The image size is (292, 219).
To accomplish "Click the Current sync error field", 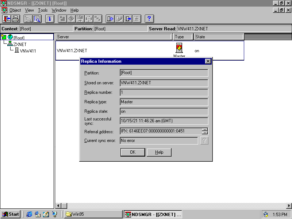I will tap(159, 141).
